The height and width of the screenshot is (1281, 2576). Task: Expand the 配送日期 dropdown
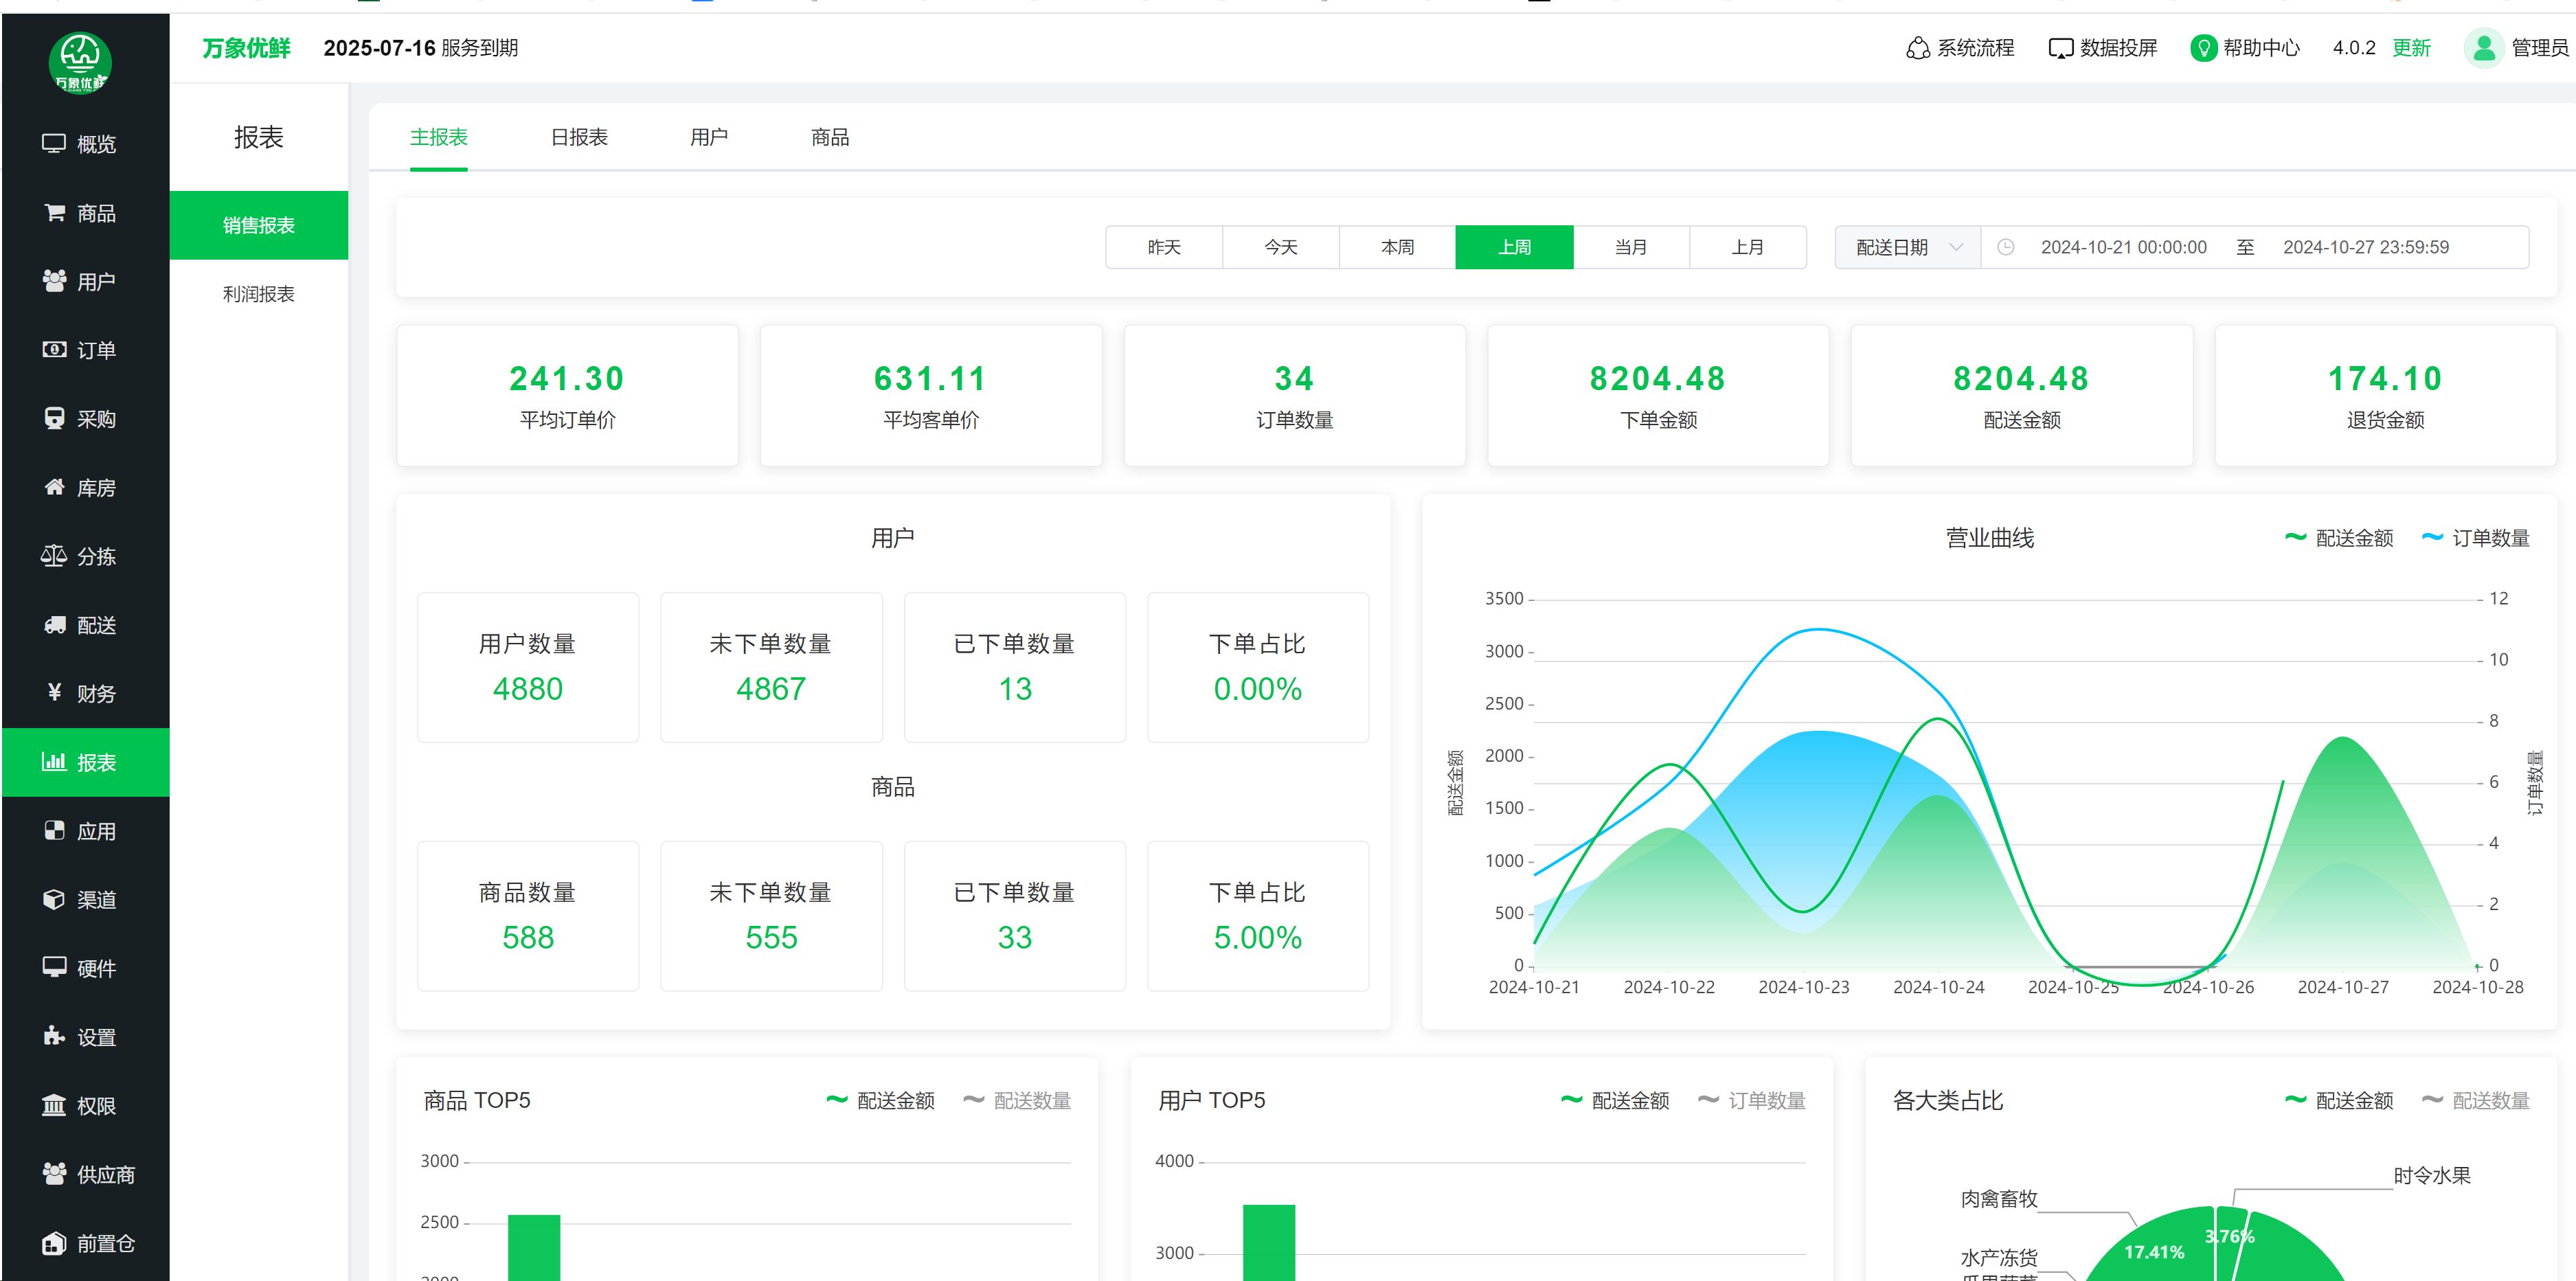[x=1908, y=247]
